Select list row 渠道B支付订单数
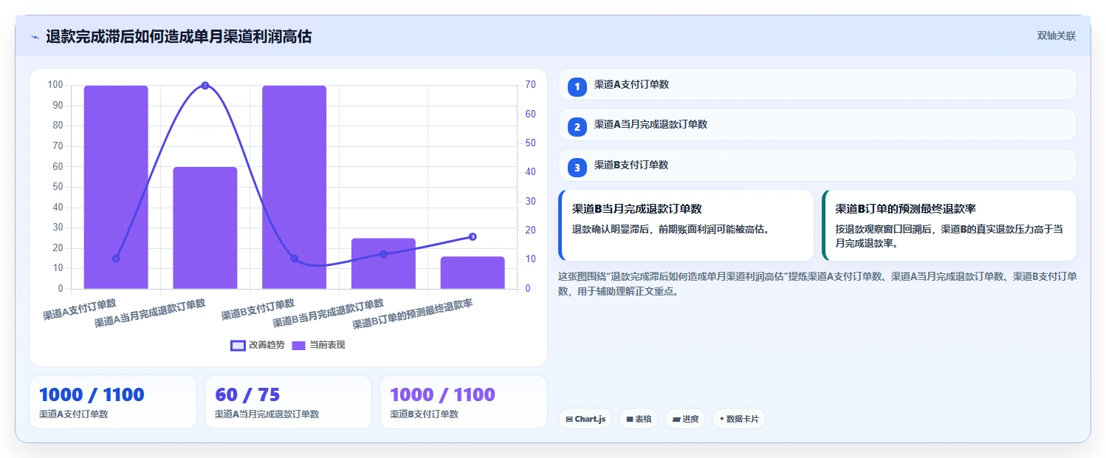 pos(817,165)
